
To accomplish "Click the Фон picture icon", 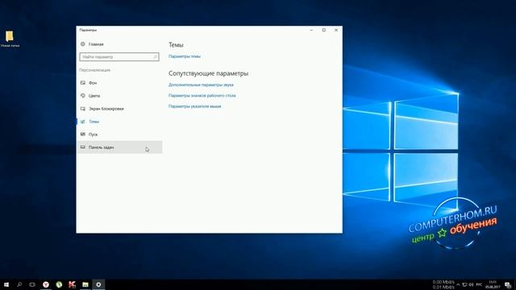I will tap(82, 82).
